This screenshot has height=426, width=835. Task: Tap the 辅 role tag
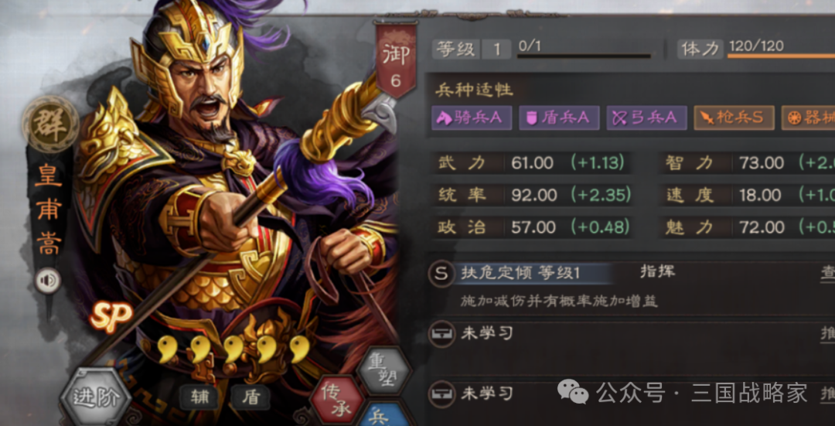(199, 397)
